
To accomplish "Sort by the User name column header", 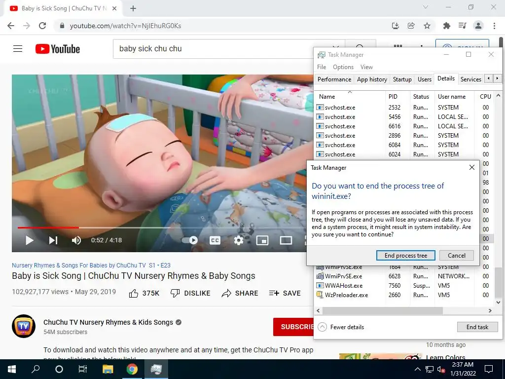I will (x=454, y=97).
